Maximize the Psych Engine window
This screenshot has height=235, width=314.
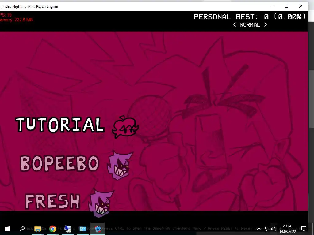[x=287, y=6]
